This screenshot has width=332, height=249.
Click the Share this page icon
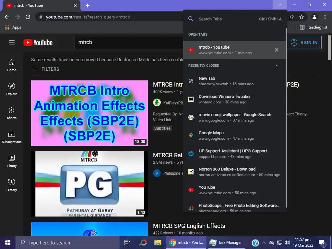click(291, 17)
